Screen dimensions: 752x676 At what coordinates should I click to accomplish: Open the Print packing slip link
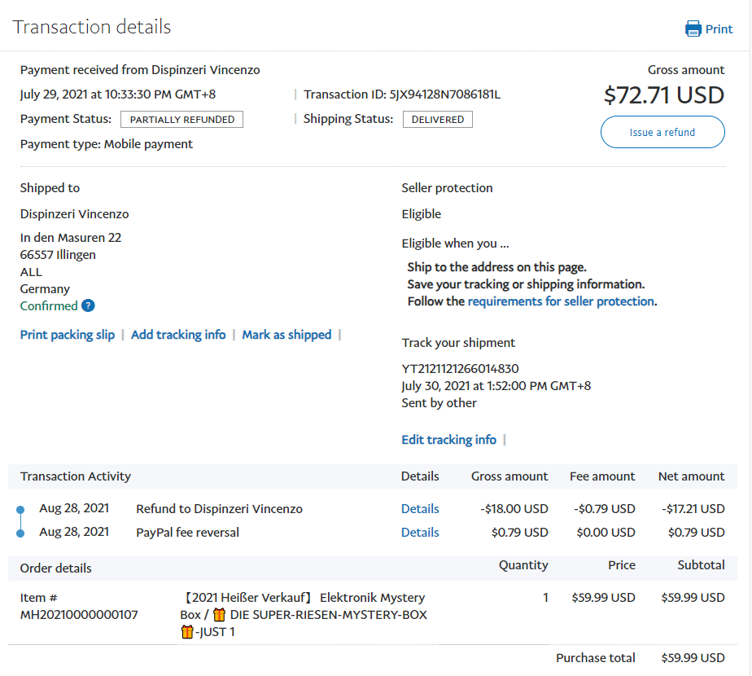[68, 335]
